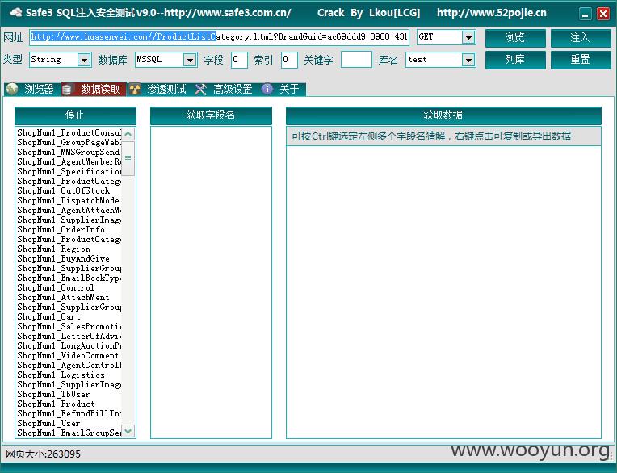
Task: Click the 停止 button
Action: coord(75,115)
